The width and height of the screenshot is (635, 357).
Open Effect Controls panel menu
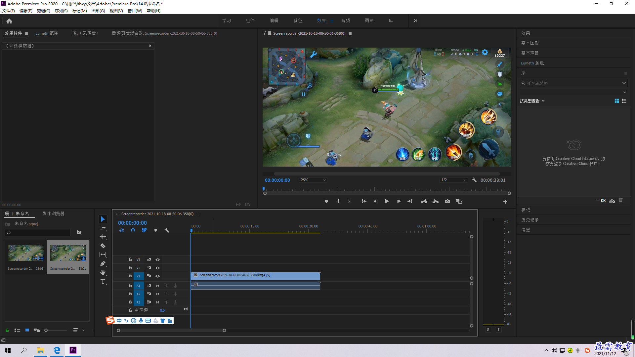pos(26,34)
